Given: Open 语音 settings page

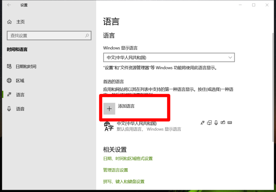Looking at the screenshot, I should click(x=20, y=109).
